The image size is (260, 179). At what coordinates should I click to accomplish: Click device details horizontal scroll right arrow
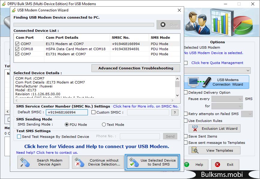coord(172,100)
